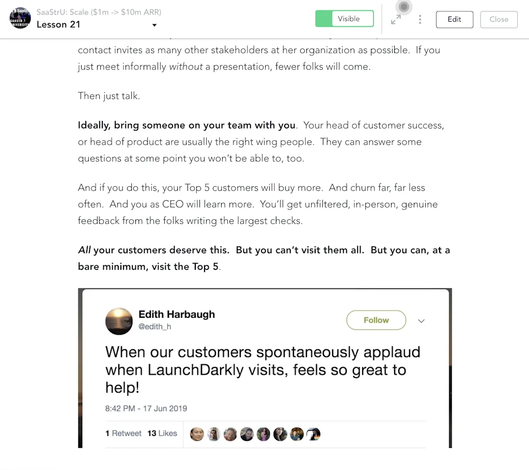Expand the tweet options chevron
Screen dimensions: 529x470
421,320
